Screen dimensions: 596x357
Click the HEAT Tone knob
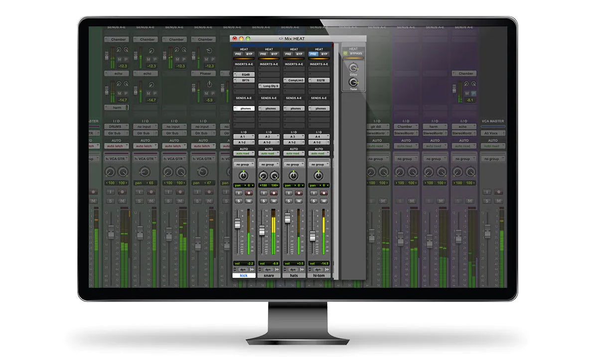tap(353, 83)
